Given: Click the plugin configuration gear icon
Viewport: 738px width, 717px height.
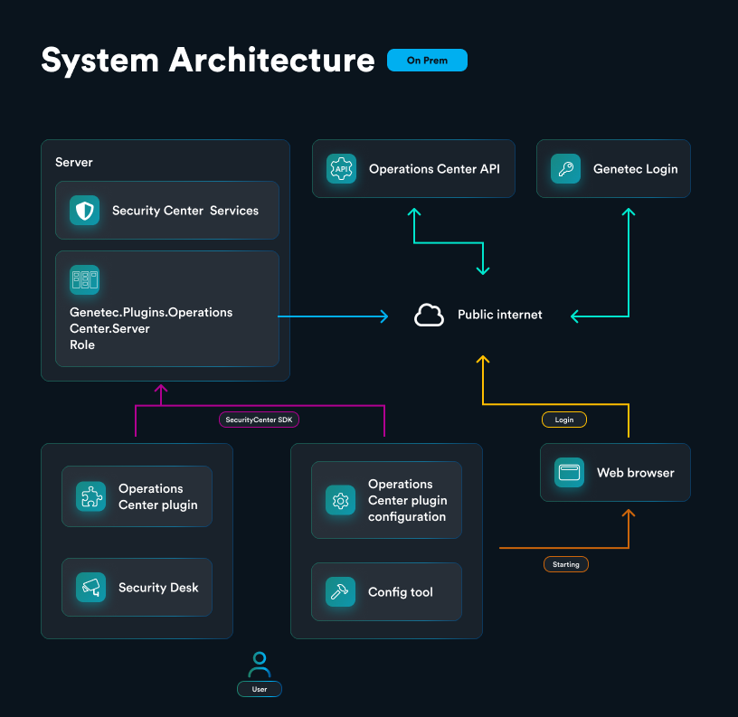Looking at the screenshot, I should [340, 500].
